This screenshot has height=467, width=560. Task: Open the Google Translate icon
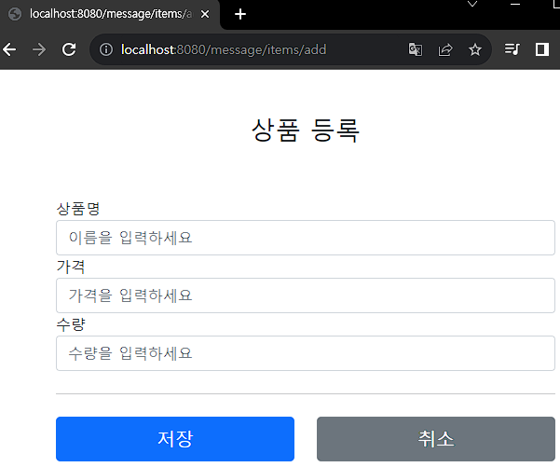[x=416, y=49]
